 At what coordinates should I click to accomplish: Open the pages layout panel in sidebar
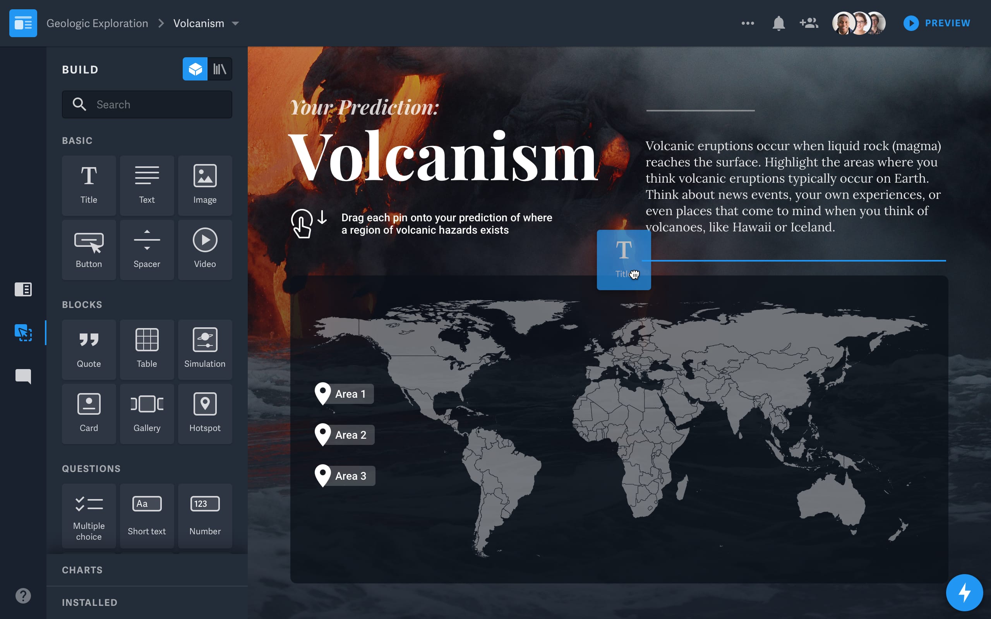click(x=23, y=289)
